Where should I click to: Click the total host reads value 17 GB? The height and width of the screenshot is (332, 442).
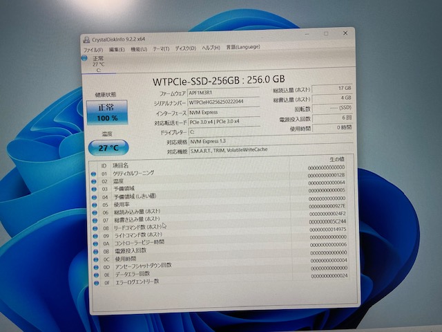332,89
